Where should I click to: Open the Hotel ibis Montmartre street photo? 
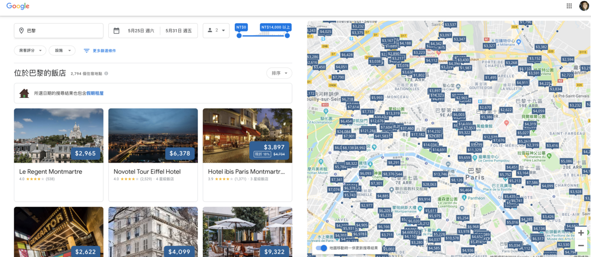pos(247,136)
